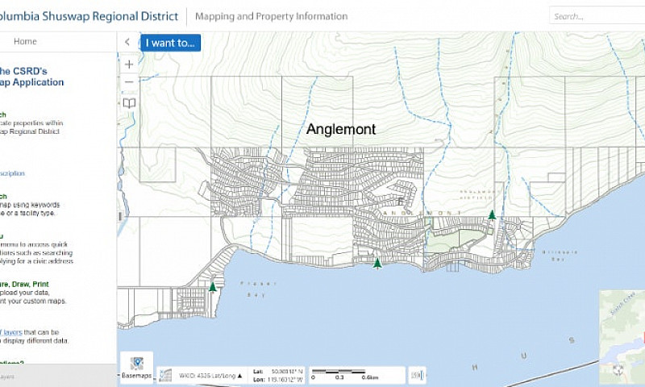This screenshot has height=387, width=645.
Task: Zoom out the map with minus button
Action: tap(129, 82)
